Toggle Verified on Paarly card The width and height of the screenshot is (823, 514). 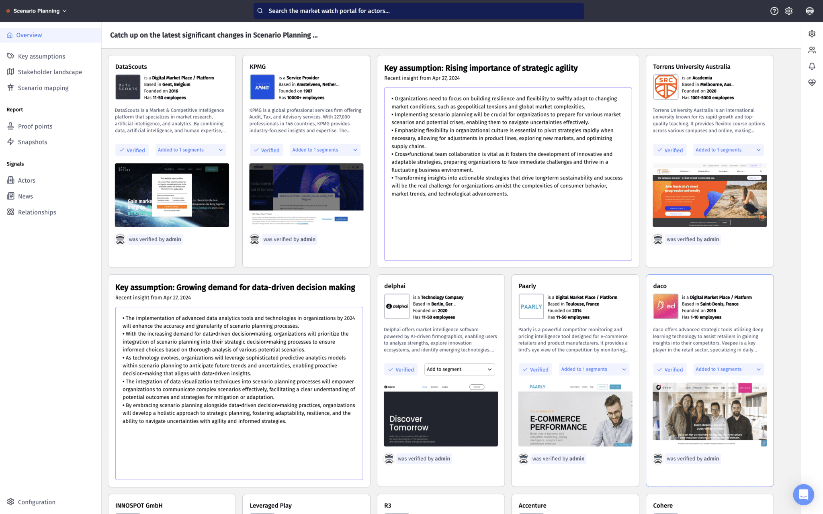(535, 369)
